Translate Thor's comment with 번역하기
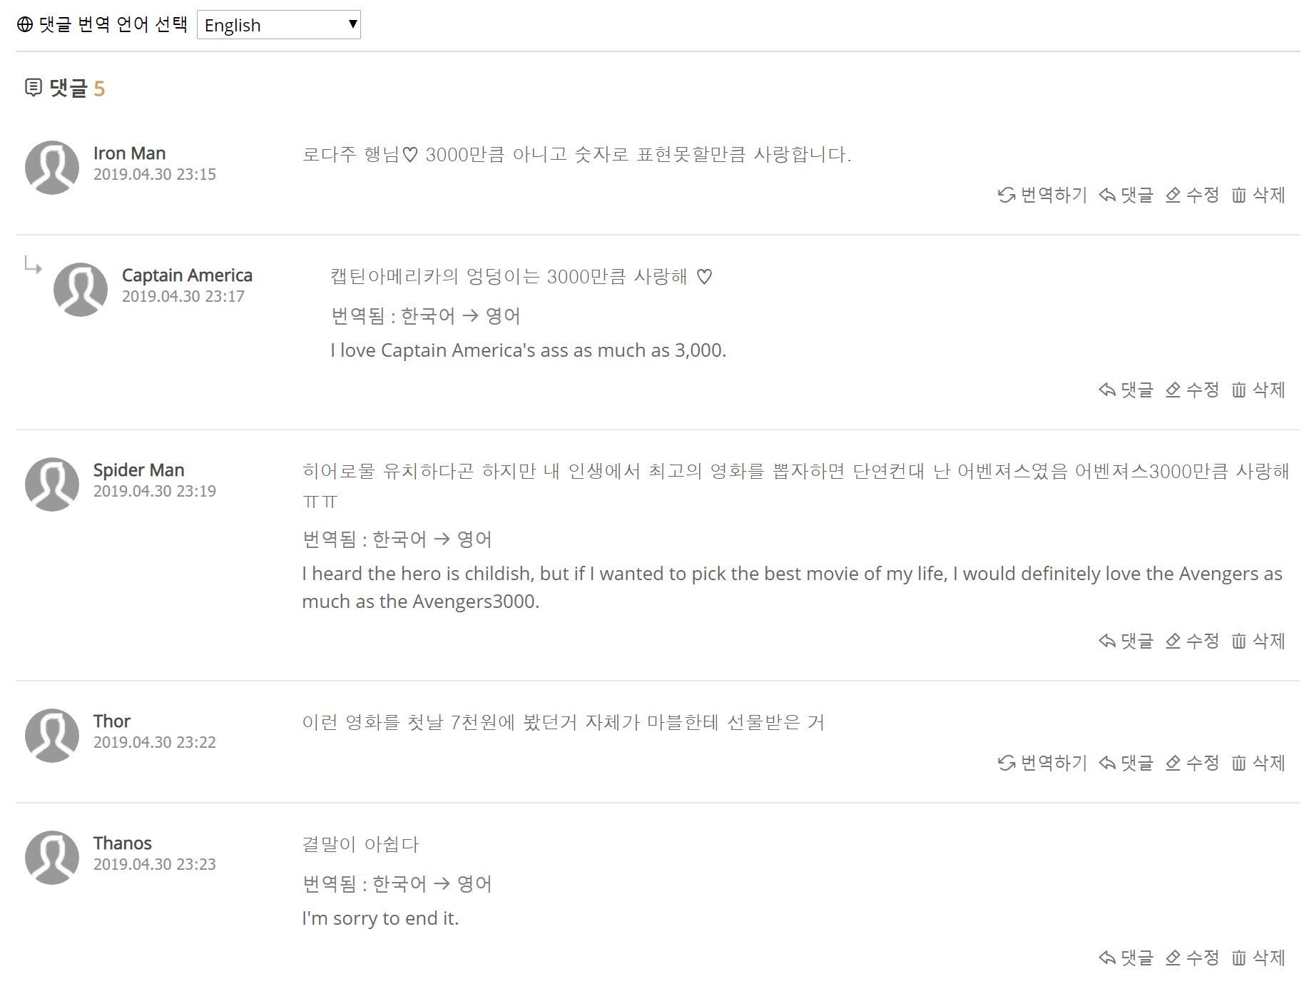Image resolution: width=1314 pixels, height=989 pixels. click(1042, 763)
